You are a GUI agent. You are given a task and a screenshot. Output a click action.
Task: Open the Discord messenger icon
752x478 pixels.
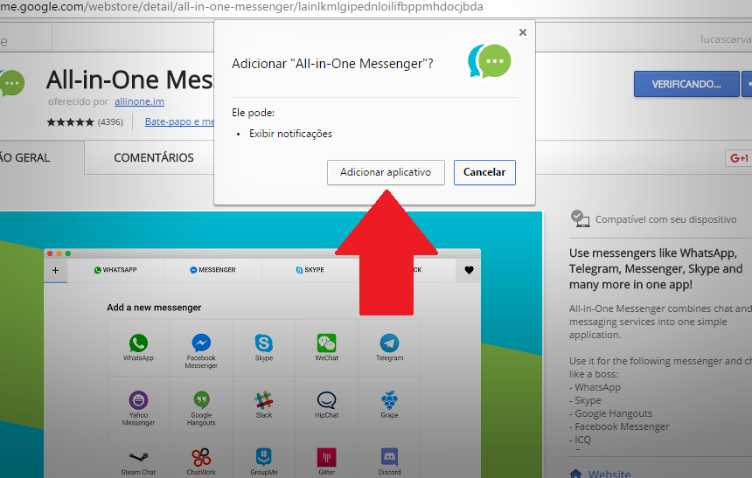pyautogui.click(x=390, y=457)
